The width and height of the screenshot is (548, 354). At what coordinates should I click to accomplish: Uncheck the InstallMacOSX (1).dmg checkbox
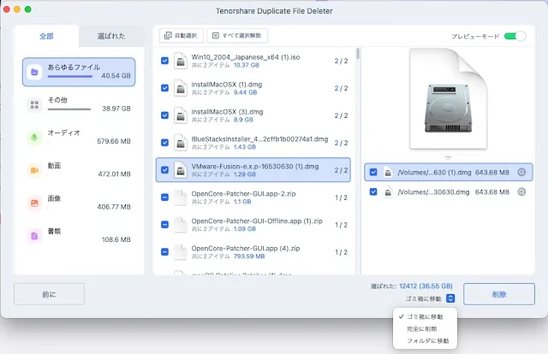coord(164,88)
